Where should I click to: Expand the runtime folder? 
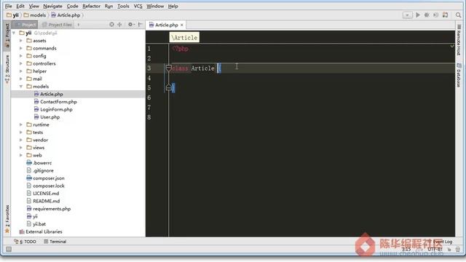21,124
